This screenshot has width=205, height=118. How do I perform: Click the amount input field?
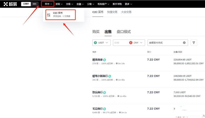point(120,43)
